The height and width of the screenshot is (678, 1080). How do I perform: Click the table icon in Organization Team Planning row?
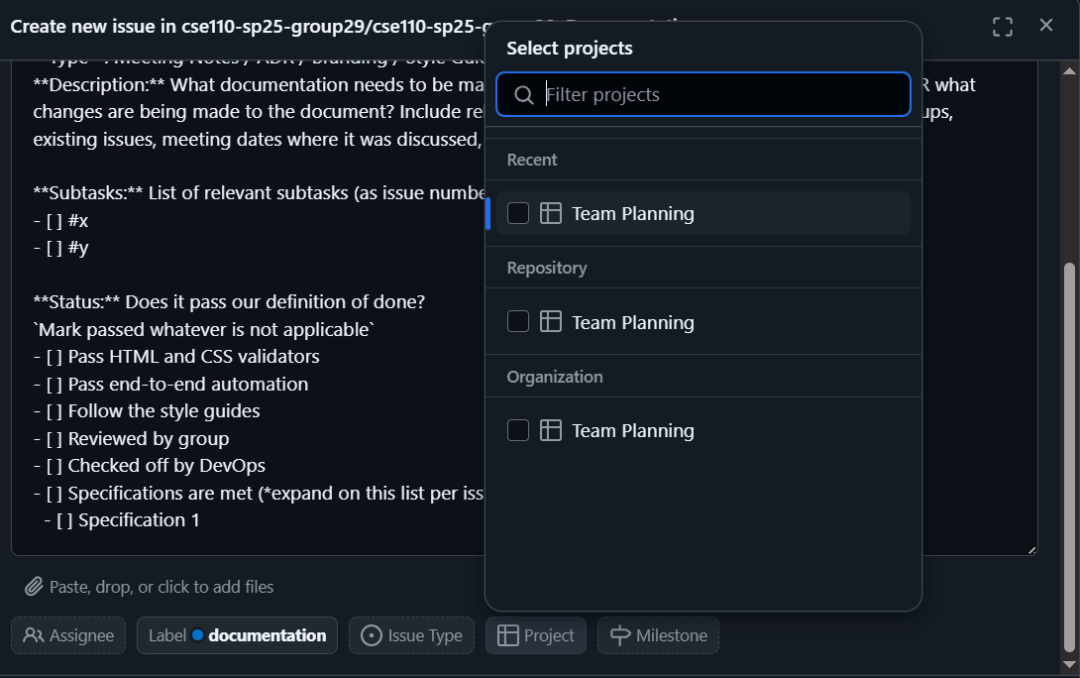click(x=551, y=430)
